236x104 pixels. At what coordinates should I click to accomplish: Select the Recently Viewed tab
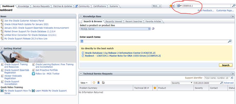(x=114, y=21)
